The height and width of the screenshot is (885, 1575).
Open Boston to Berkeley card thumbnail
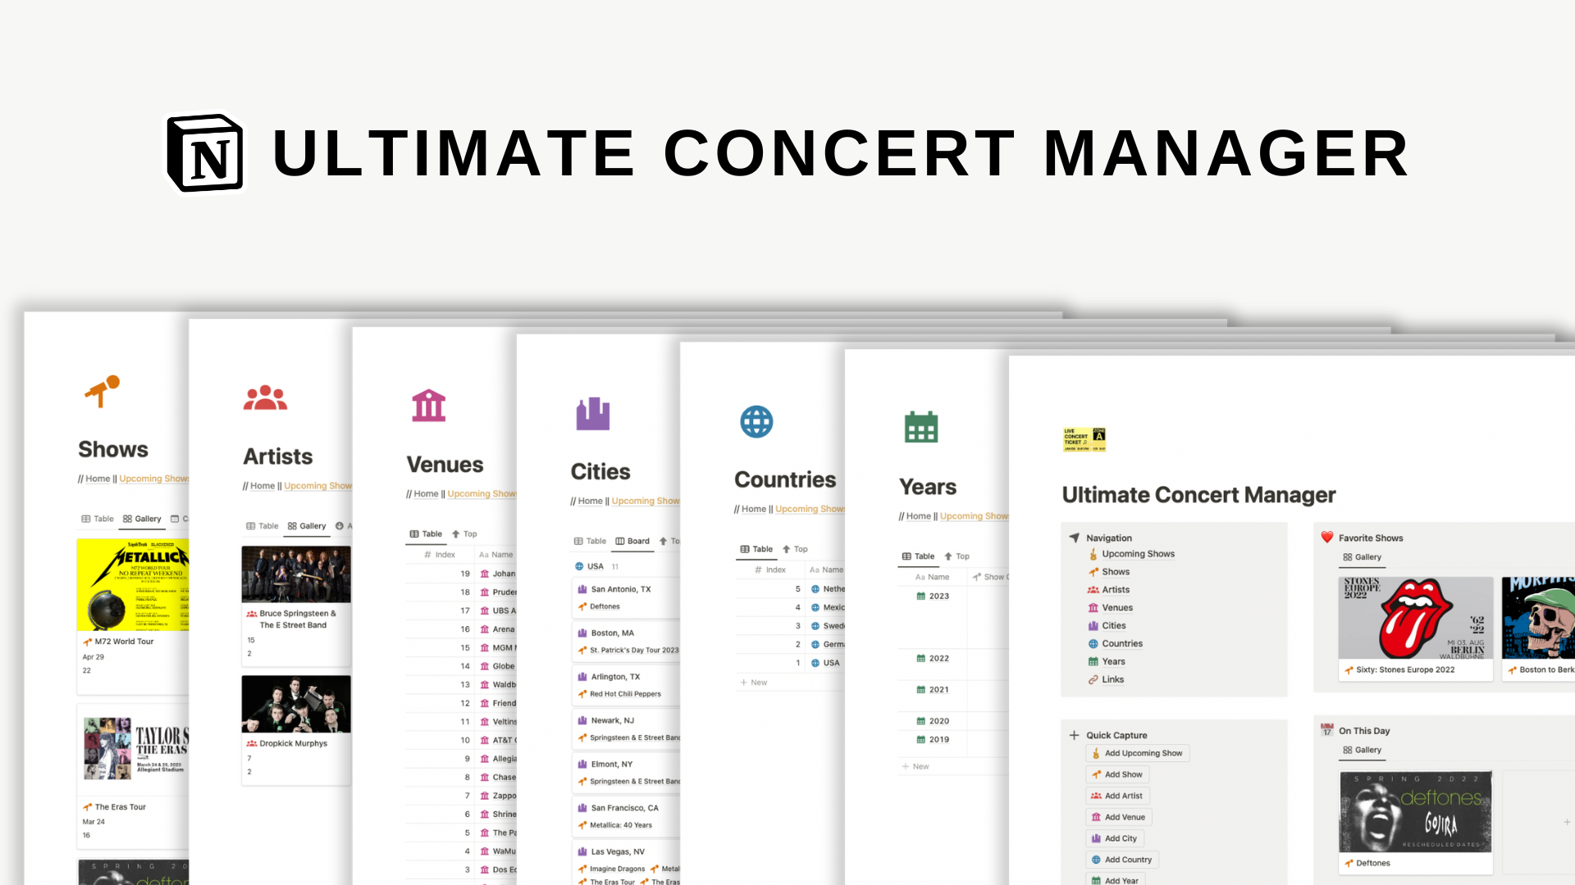(x=1538, y=619)
